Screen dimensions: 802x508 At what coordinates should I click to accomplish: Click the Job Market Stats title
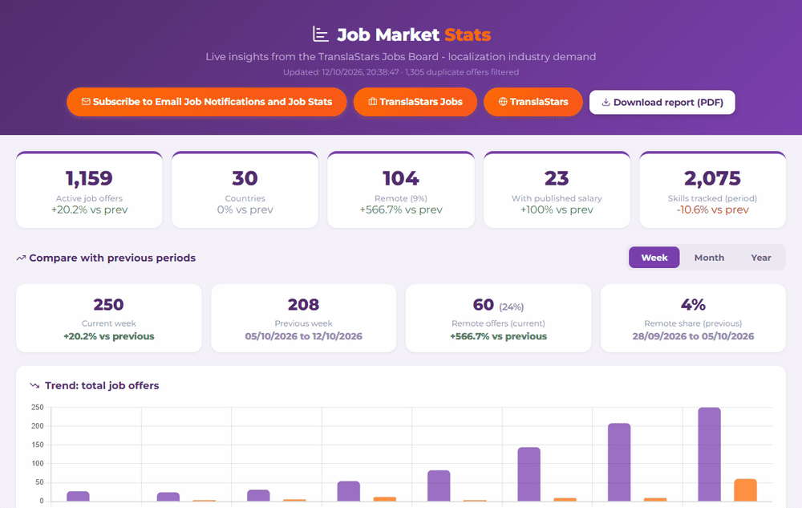[414, 35]
